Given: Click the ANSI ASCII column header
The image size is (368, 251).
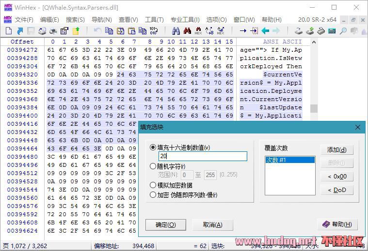Looking at the screenshot, I should click(x=282, y=42).
